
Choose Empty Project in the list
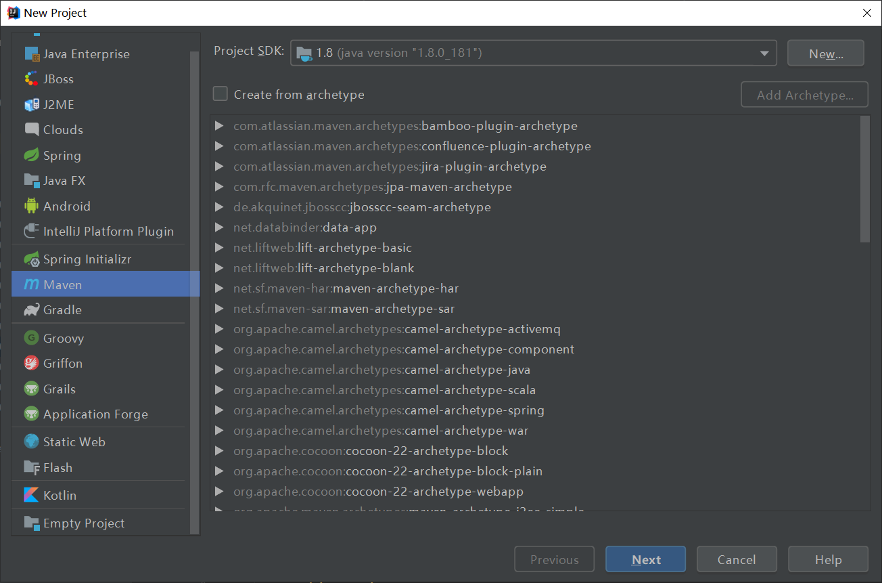pyautogui.click(x=84, y=523)
